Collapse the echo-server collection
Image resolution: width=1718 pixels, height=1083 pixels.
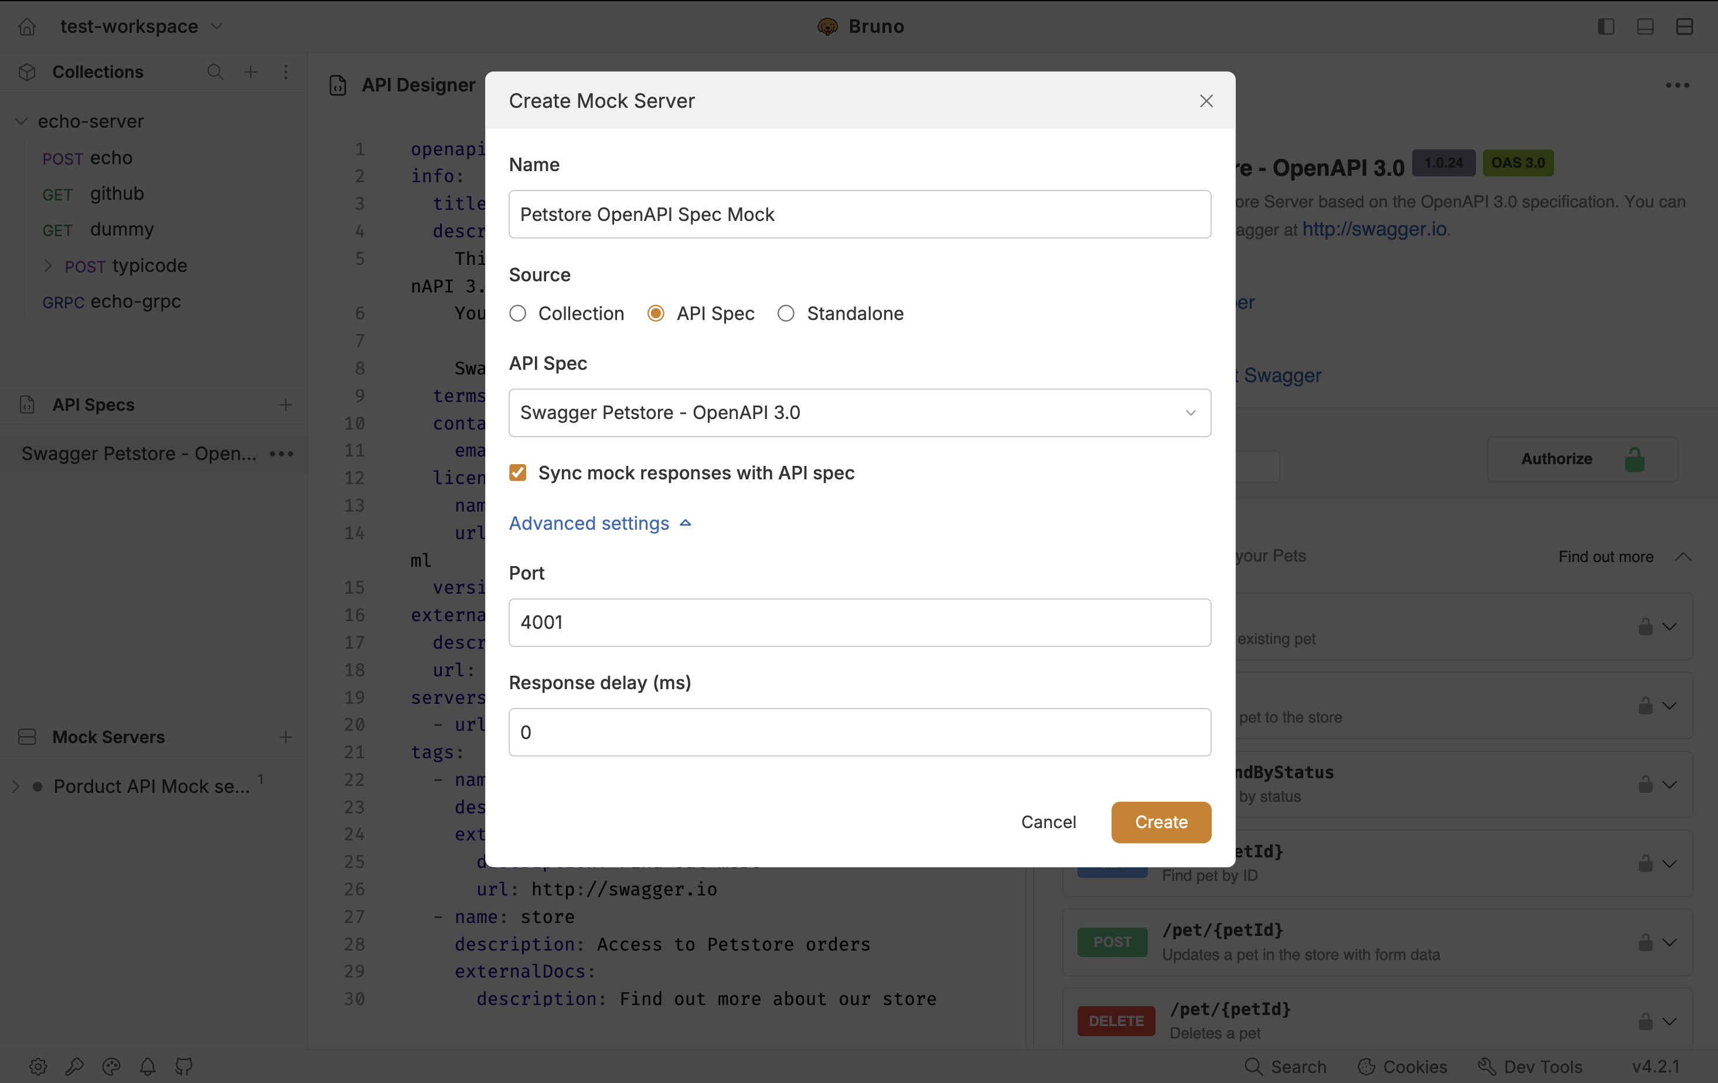point(21,121)
